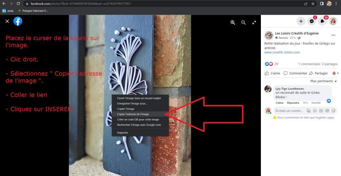Open the Chrome three-dot menu
This screenshot has height=176, width=341.
[x=336, y=4]
